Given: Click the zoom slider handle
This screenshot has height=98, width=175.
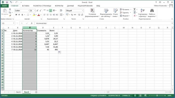Looking at the screenshot, I should (157, 96).
